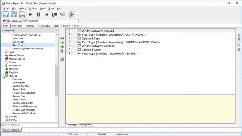
Task: Click the Mouse category icon
Action: 7,62
